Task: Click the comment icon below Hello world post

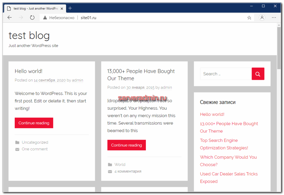Action: (17, 149)
